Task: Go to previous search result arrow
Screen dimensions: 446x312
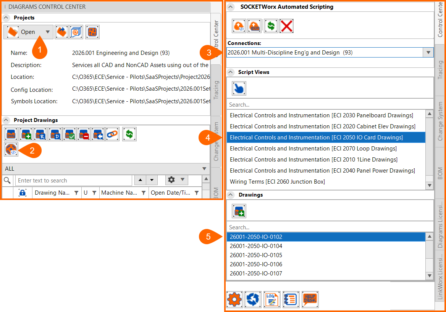Action: 140,180
